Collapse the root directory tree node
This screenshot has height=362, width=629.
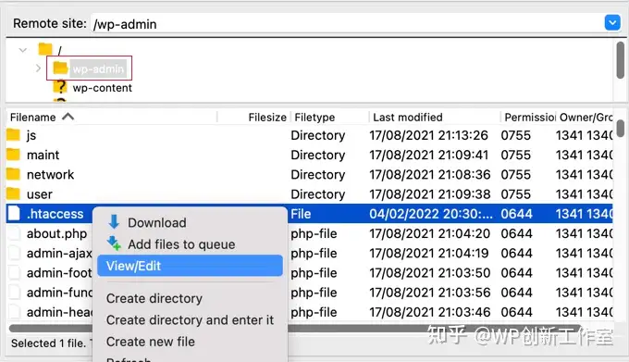23,50
